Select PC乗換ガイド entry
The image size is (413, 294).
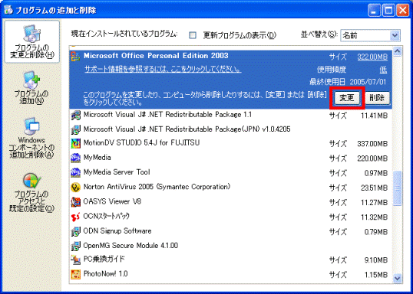pos(104,260)
